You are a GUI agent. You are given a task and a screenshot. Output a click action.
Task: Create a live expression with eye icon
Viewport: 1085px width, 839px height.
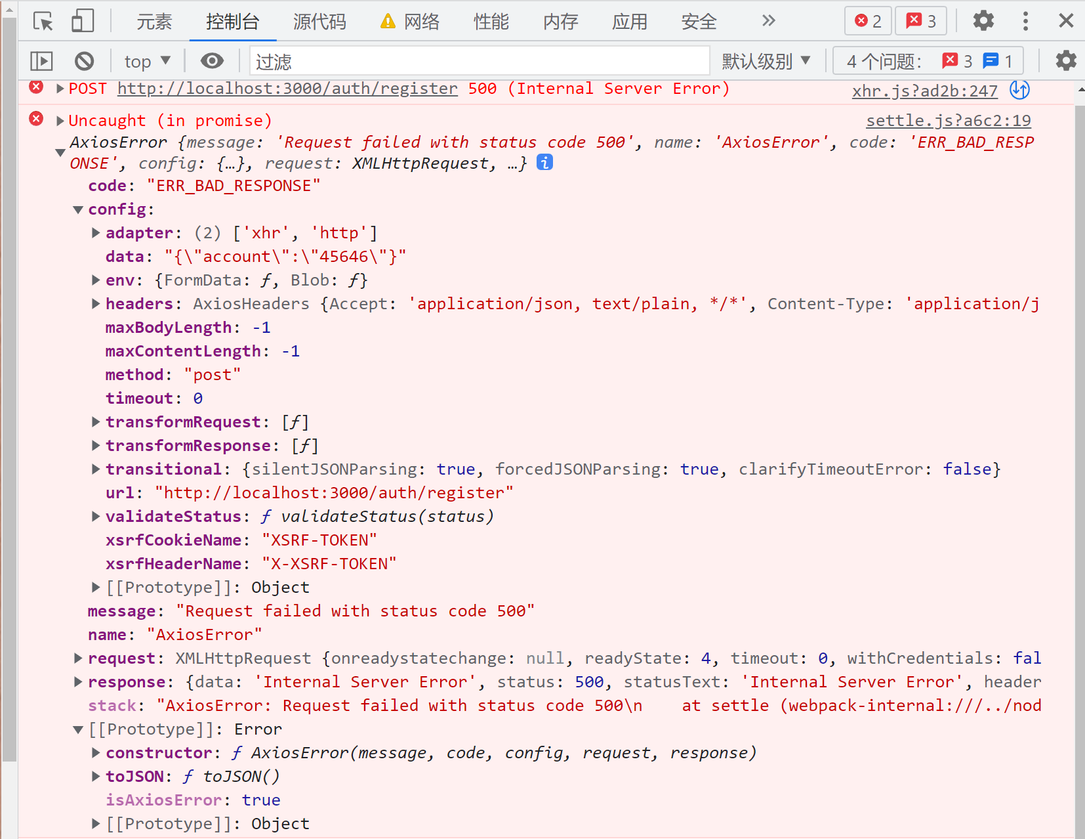212,61
